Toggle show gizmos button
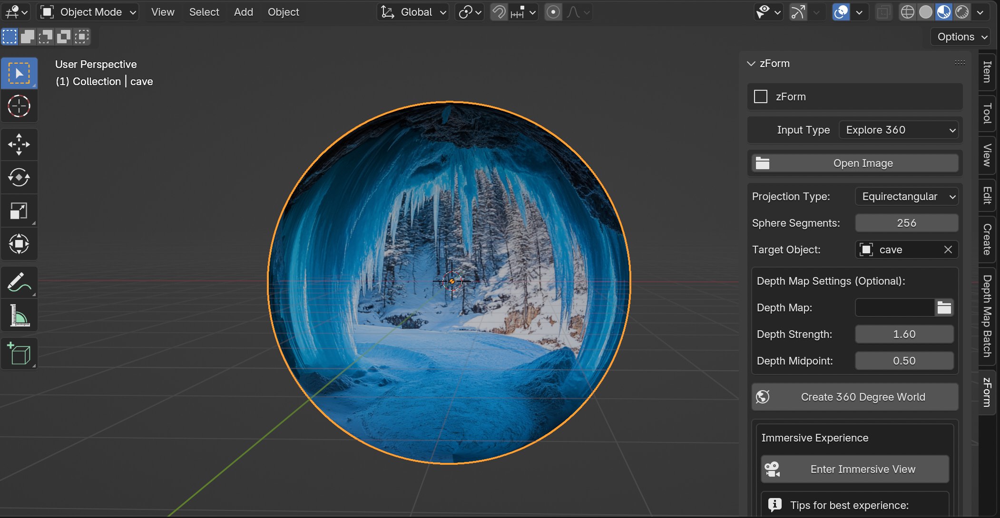Image resolution: width=1000 pixels, height=518 pixels. coord(798,12)
